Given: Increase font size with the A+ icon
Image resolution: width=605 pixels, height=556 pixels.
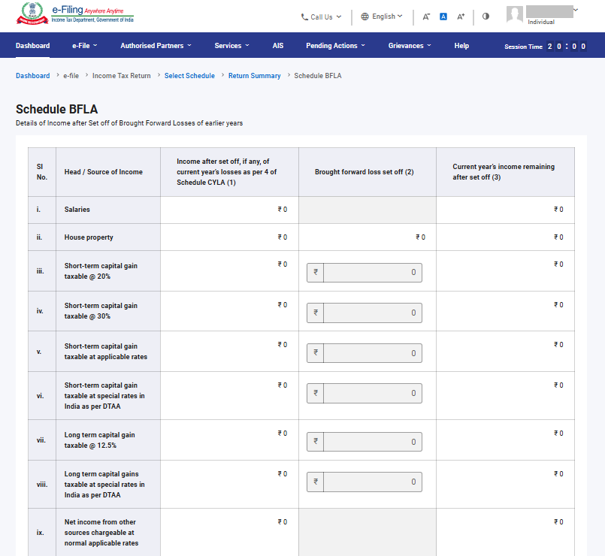Looking at the screenshot, I should [x=461, y=17].
